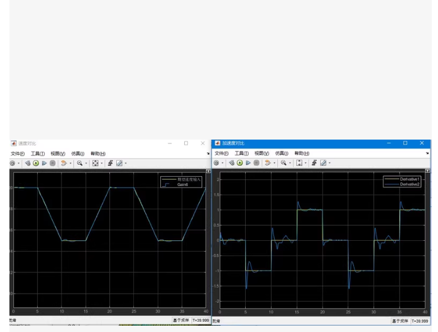Click highlight signal icon in 加速度对比 scope
This screenshot has height=332, width=438.
pos(268,163)
